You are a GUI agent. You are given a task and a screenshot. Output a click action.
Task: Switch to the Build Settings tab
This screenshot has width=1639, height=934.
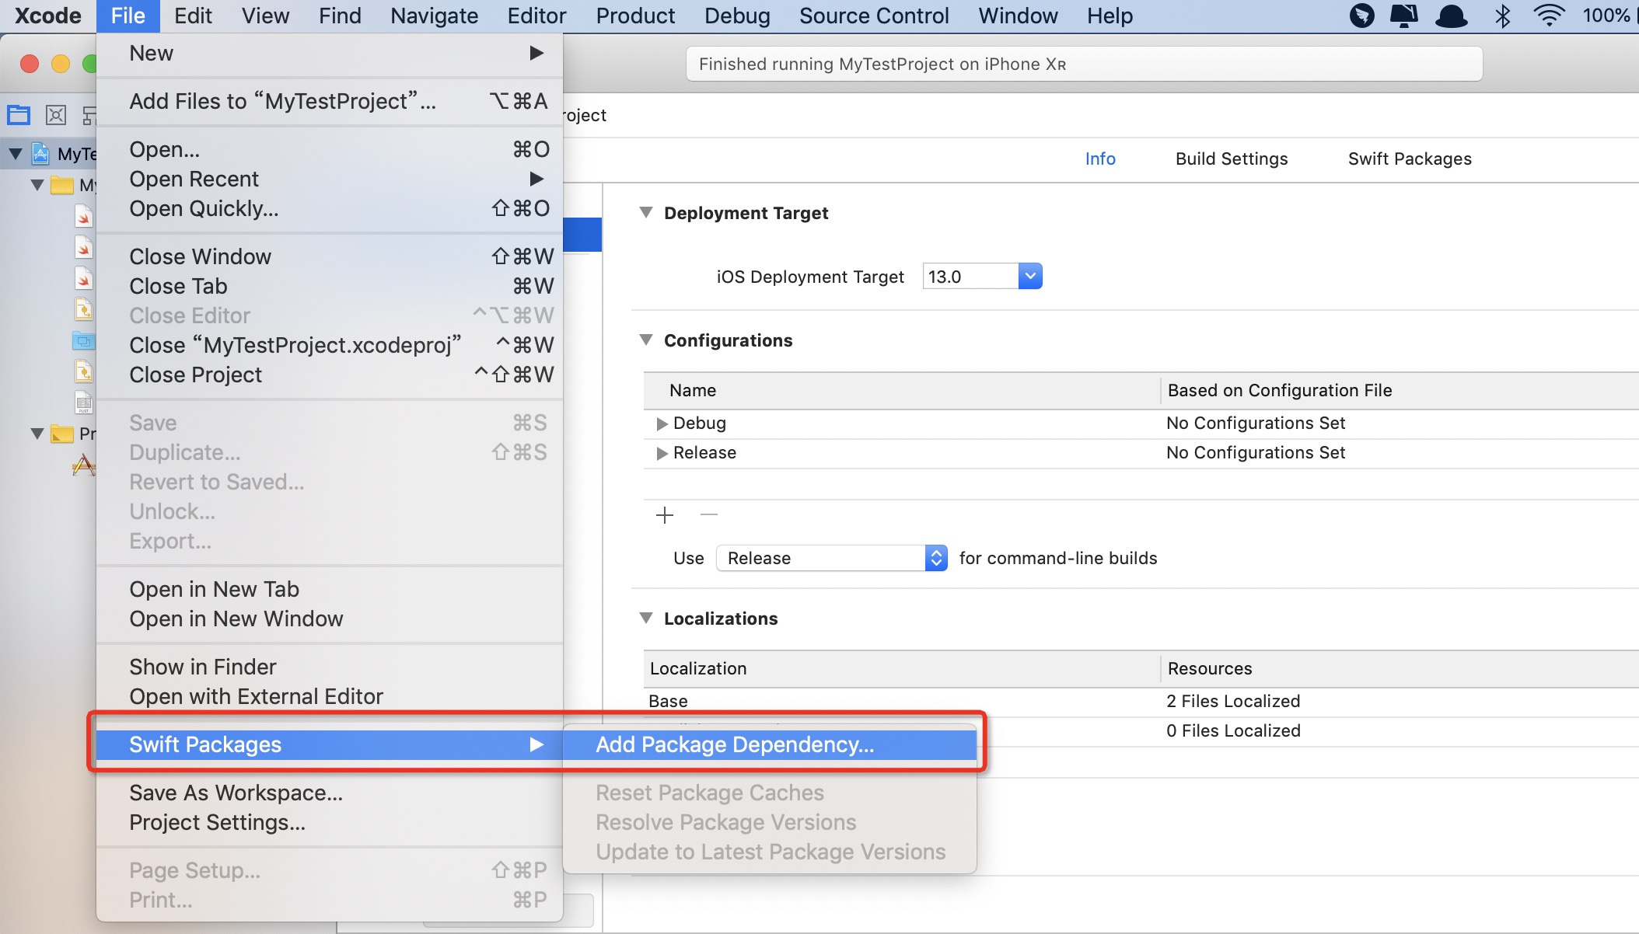pyautogui.click(x=1232, y=159)
